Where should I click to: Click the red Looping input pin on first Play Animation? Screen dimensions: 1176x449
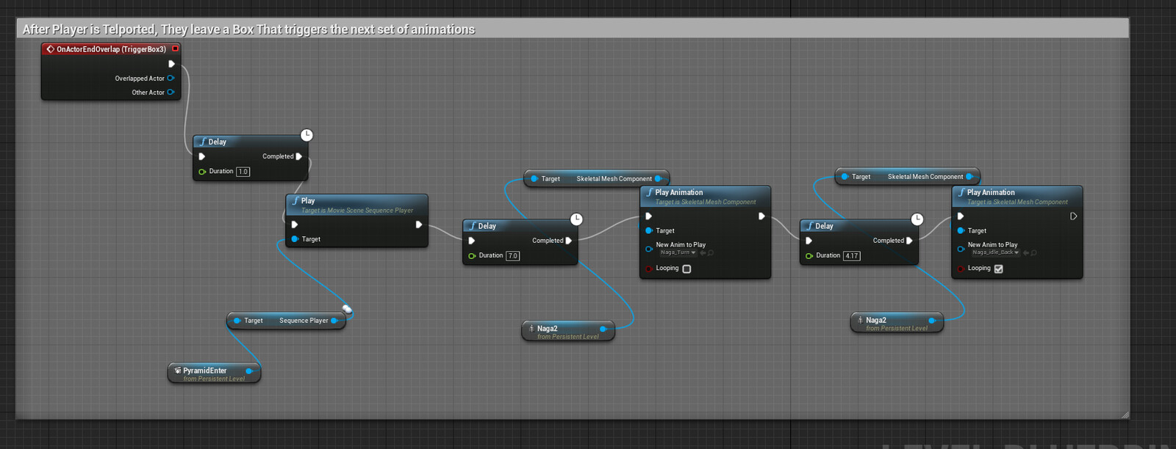tap(649, 269)
